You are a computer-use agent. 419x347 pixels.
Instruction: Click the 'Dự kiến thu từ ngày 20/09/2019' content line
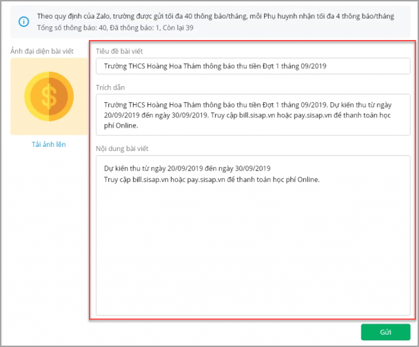pos(187,168)
